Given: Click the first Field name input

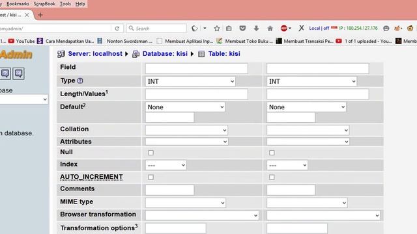Looking at the screenshot, I should pos(197,68).
